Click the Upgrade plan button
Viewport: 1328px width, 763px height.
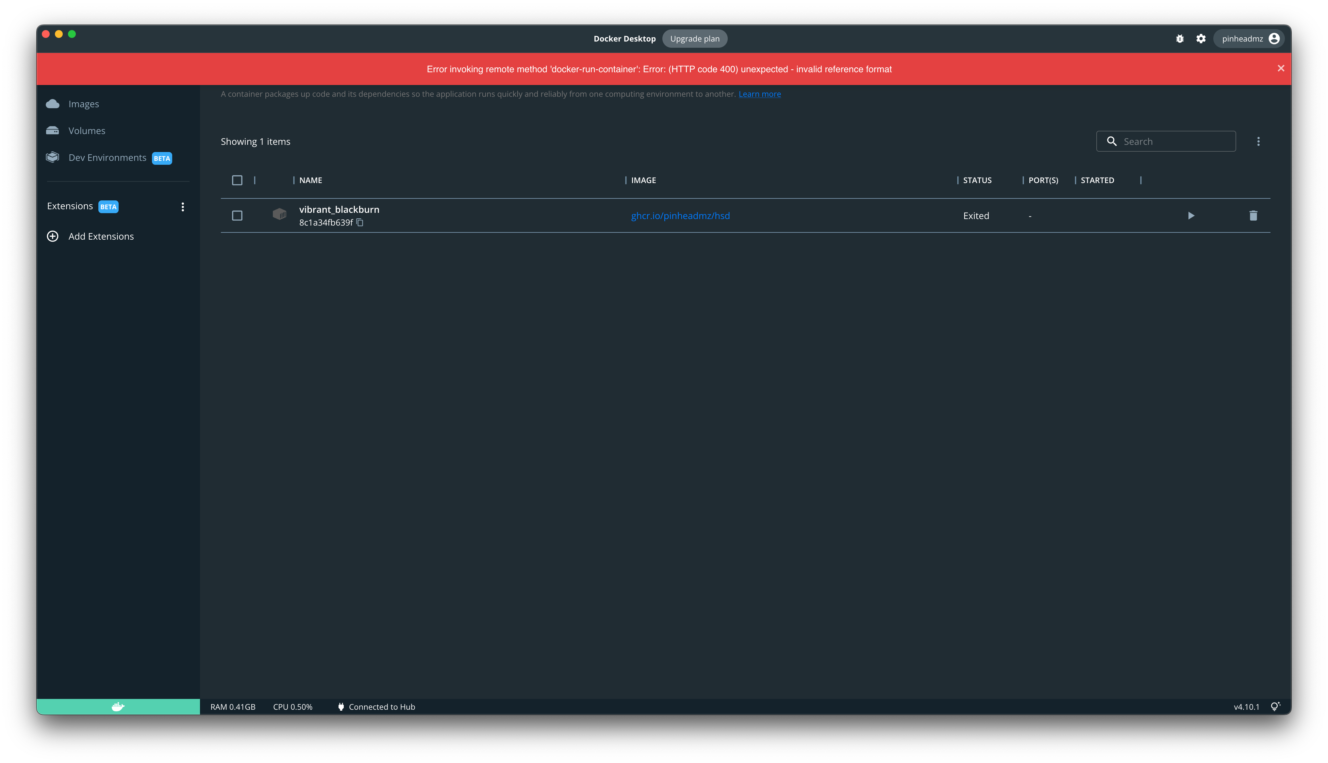694,39
